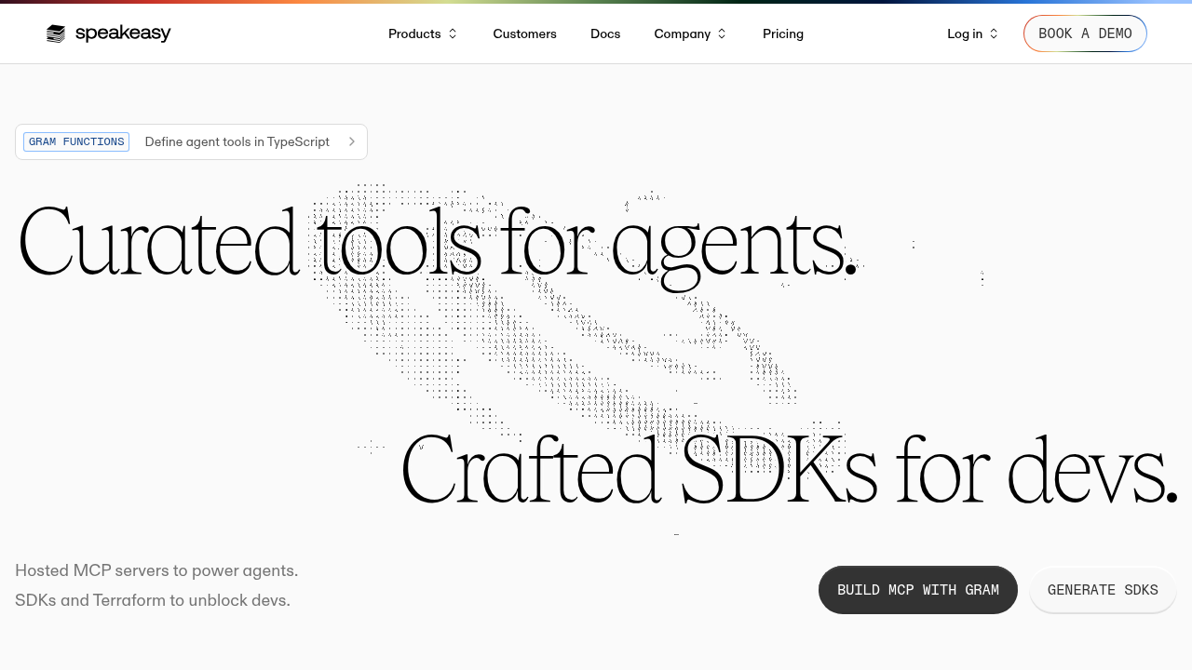Image resolution: width=1192 pixels, height=670 pixels.
Task: Click Build MCP with Gram button
Action: (918, 590)
